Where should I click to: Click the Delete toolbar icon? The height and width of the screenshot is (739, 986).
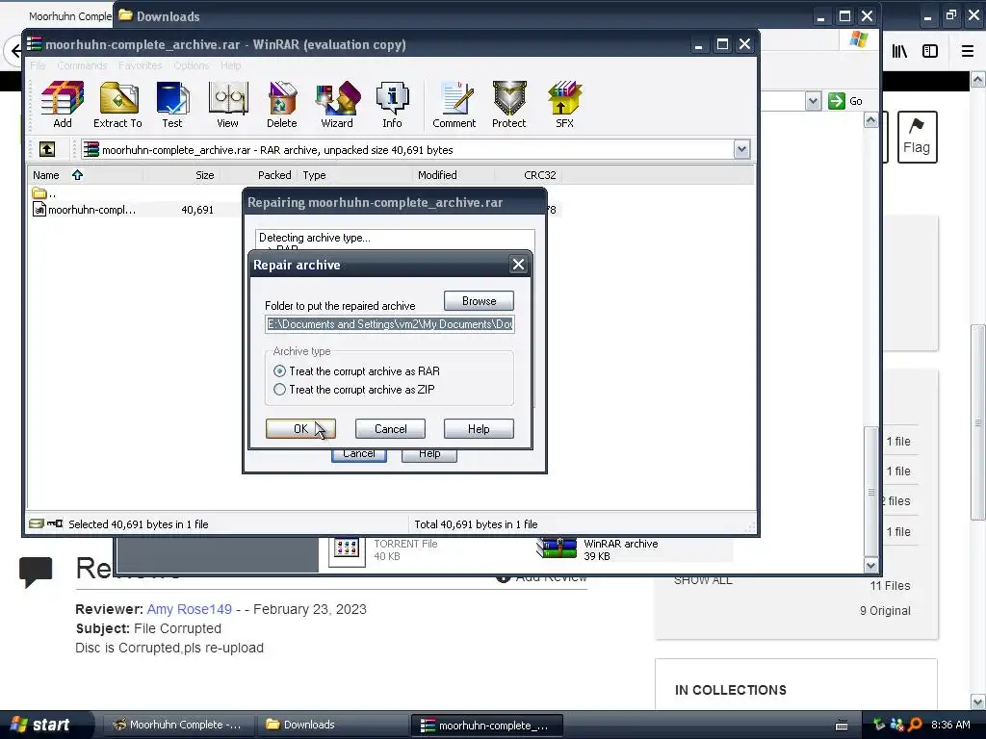point(282,104)
